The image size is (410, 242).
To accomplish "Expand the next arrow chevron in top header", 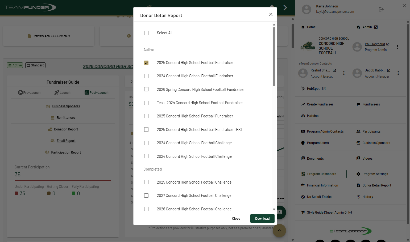I will [x=285, y=7].
